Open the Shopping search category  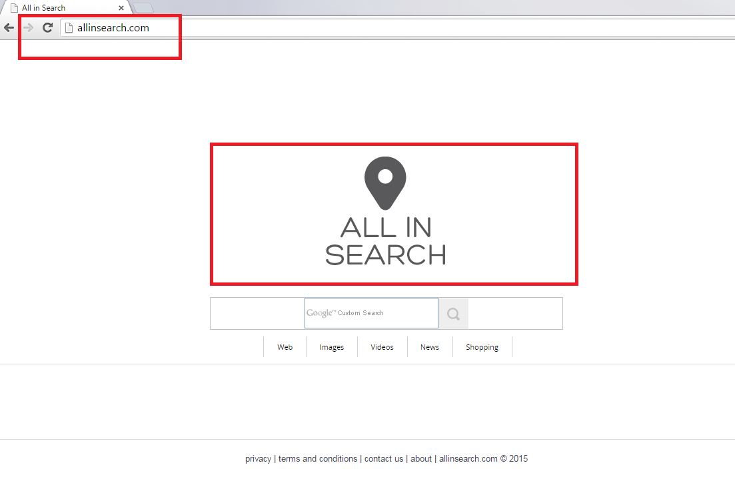482,347
